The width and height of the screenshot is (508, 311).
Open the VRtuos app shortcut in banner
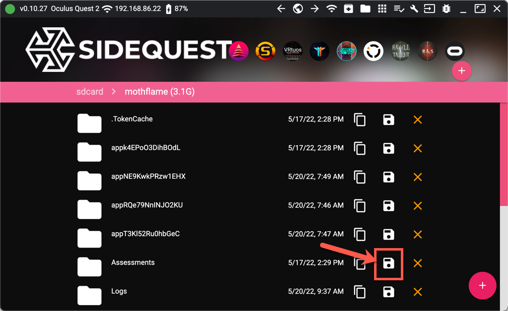pos(293,51)
